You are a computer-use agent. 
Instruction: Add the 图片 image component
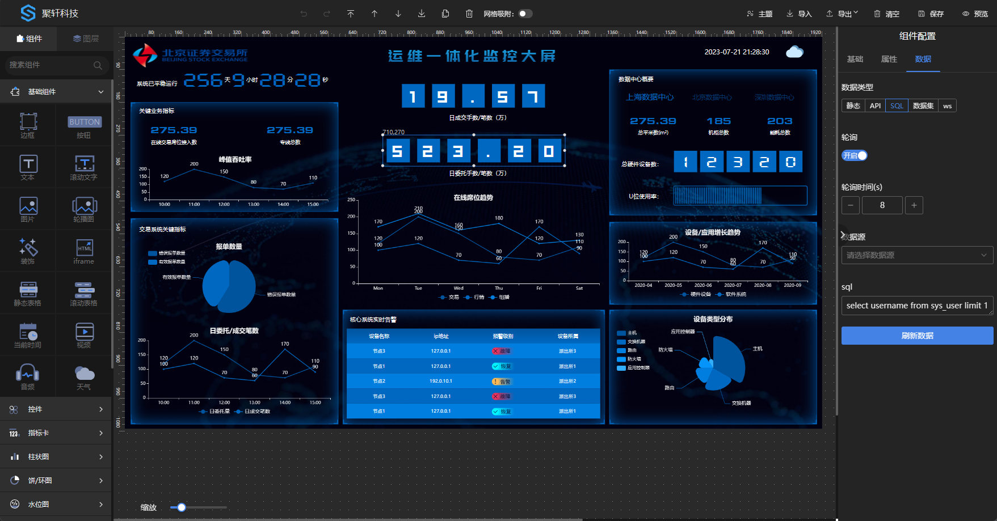click(28, 209)
